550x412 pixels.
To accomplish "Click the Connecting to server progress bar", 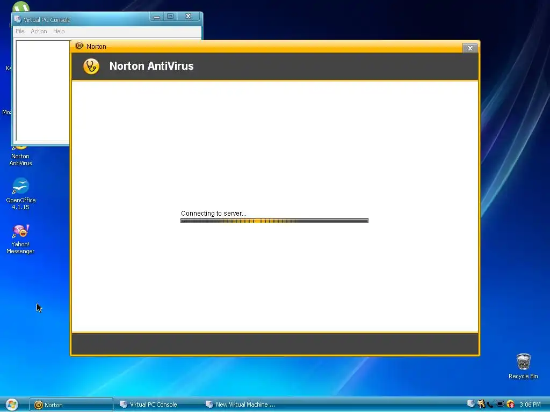I will click(x=274, y=220).
